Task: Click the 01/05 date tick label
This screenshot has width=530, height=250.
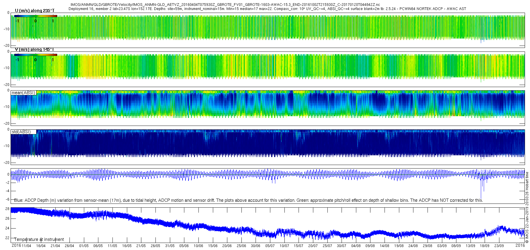Action: point(84,246)
